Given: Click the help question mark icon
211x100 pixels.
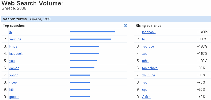Looking at the screenshot, I should pyautogui.click(x=125, y=26).
